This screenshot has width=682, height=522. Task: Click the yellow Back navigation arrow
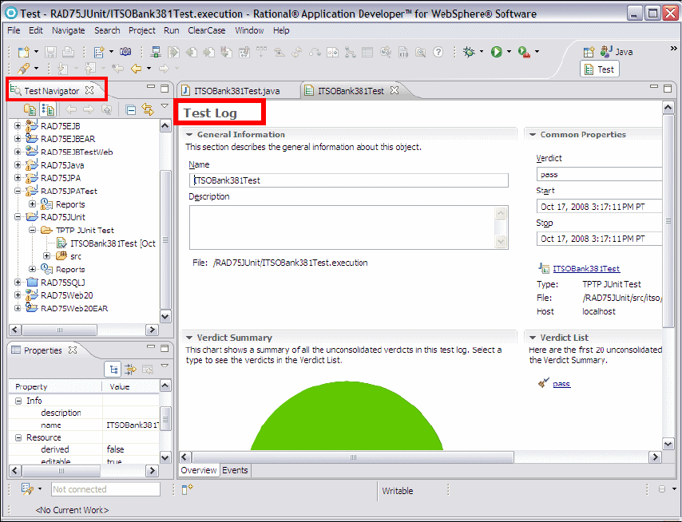click(136, 68)
